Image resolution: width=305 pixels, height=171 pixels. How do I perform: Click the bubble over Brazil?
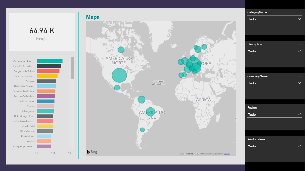(150, 111)
